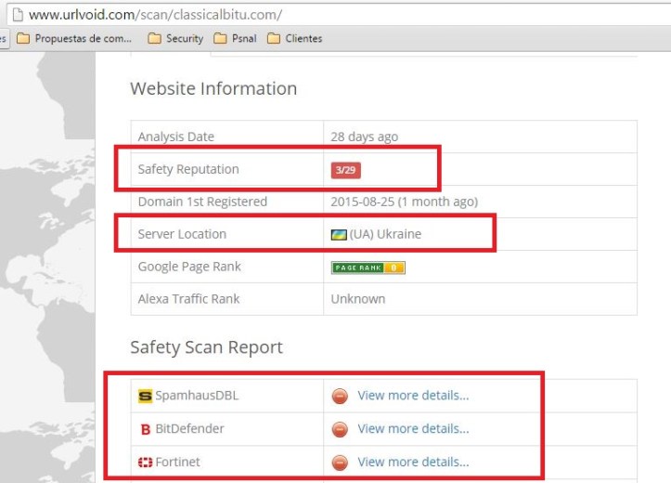
Task: Open the Propuestas de com... bookmark folder
Action: coord(74,38)
